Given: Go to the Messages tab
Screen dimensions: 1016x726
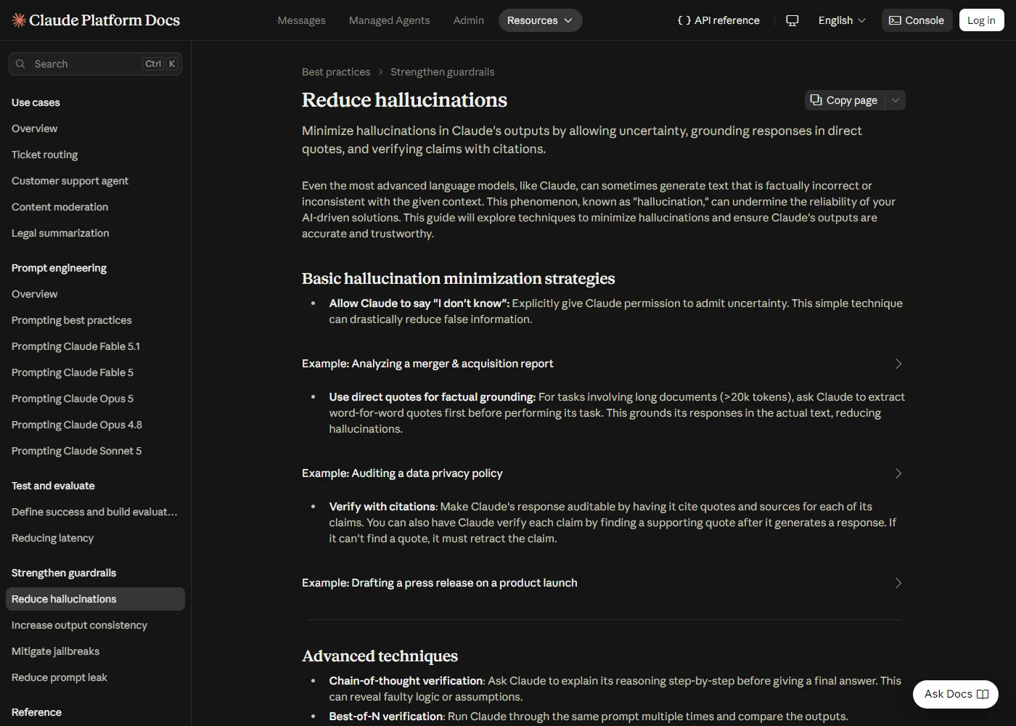Looking at the screenshot, I should click(x=301, y=20).
